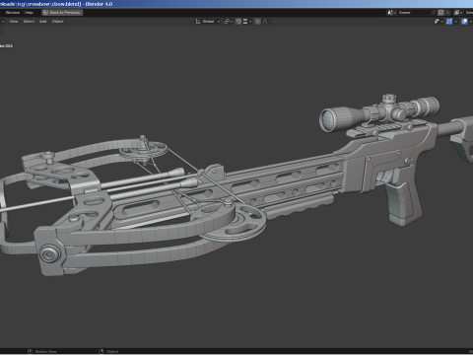Open the Help menu

point(29,13)
